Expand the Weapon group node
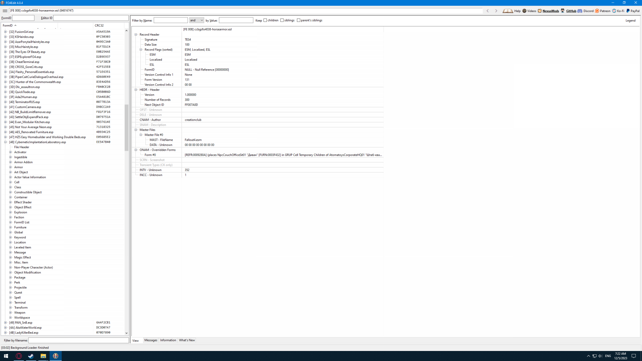 10,313
